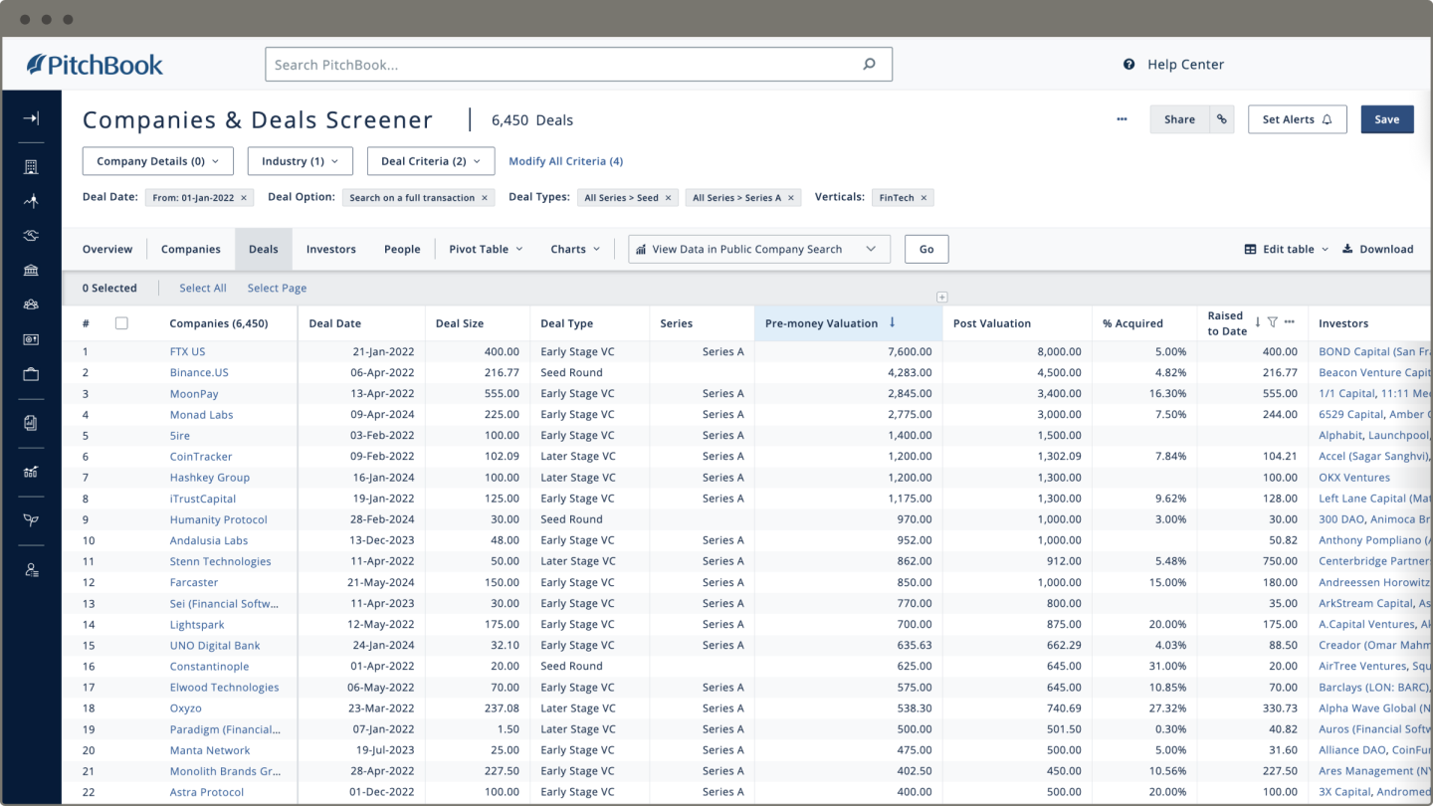The height and width of the screenshot is (806, 1433).
Task: Click the Deal Date column header
Action: [335, 323]
